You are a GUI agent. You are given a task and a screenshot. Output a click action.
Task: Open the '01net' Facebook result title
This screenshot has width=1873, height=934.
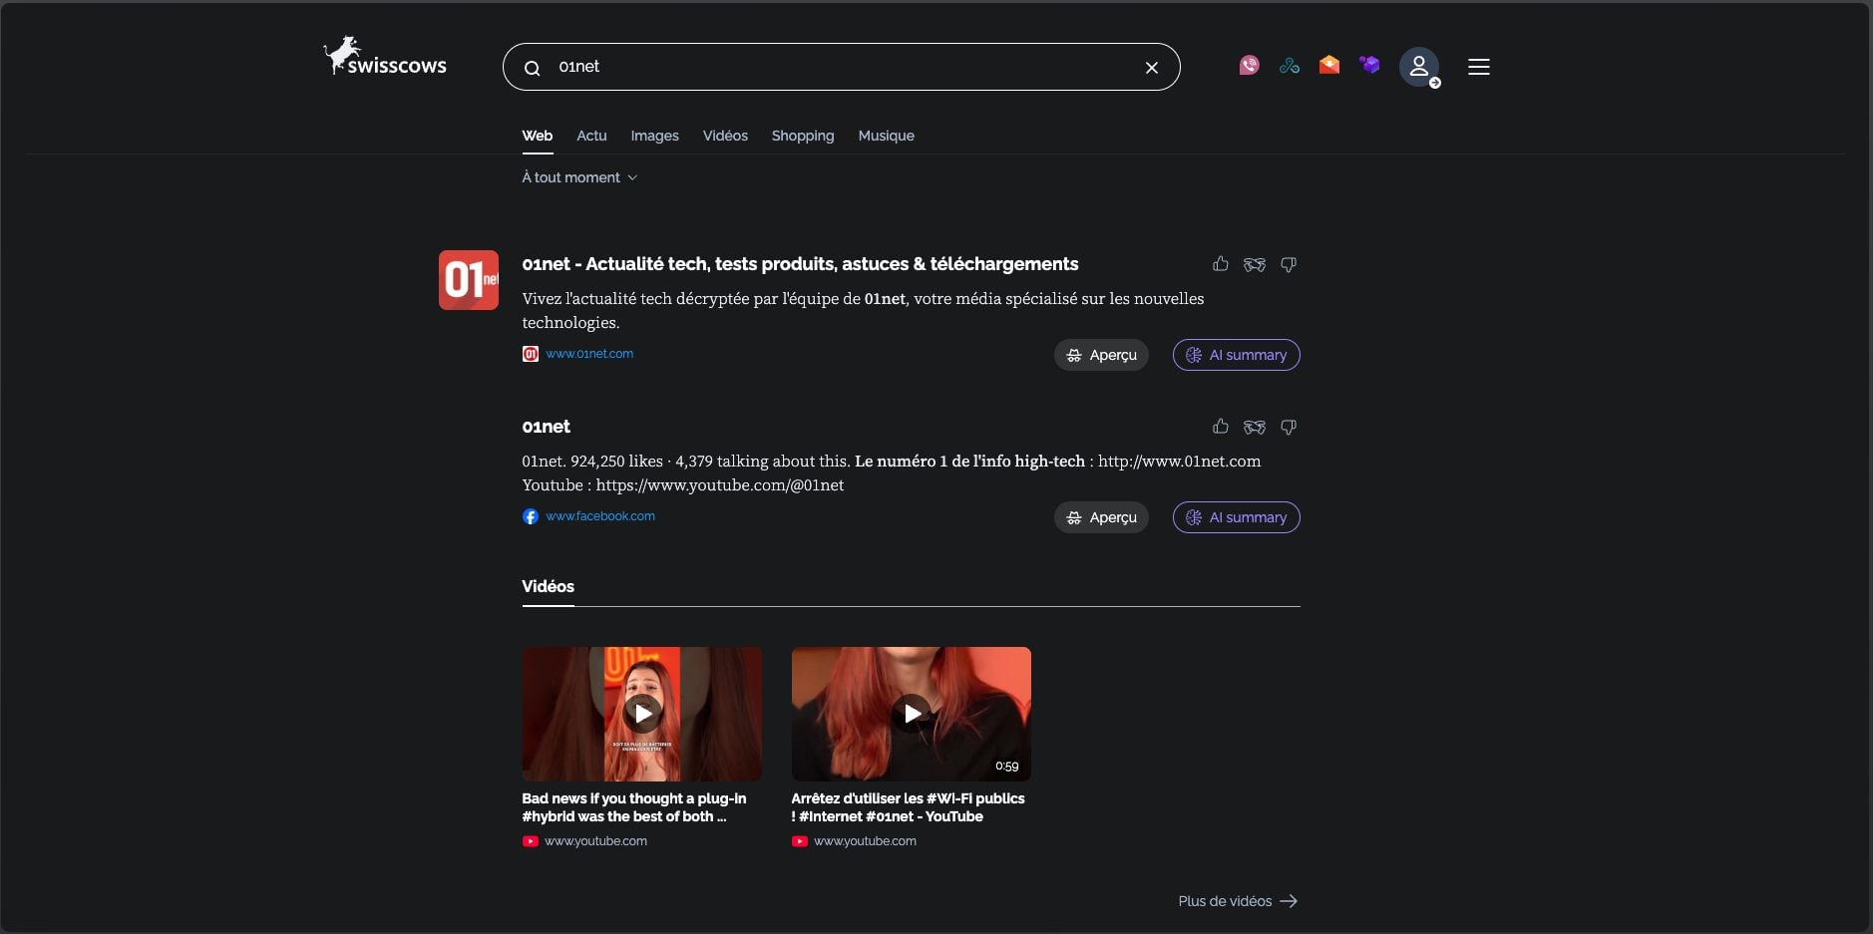pyautogui.click(x=547, y=427)
